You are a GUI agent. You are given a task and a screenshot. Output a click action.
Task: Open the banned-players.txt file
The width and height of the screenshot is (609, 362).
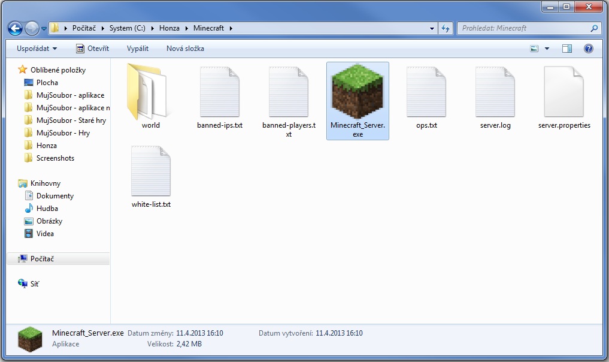288,93
